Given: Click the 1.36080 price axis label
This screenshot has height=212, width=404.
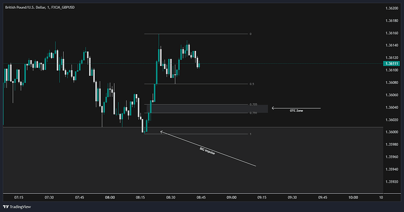Looking at the screenshot, I should point(392,82).
